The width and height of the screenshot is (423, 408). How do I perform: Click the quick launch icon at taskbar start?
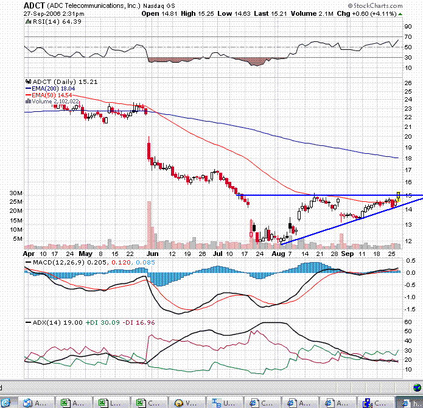pyautogui.click(x=5, y=403)
